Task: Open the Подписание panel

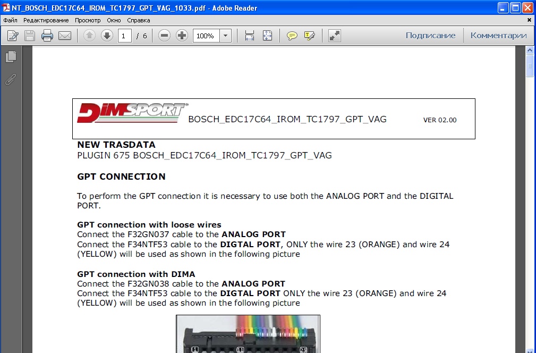Action: tap(430, 36)
